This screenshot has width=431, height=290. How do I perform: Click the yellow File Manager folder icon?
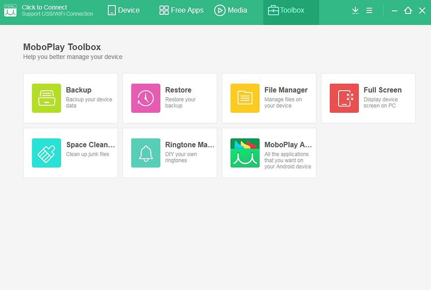click(x=245, y=98)
